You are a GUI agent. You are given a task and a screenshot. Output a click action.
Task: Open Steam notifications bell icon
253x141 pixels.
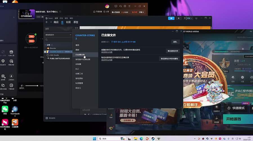click(x=179, y=18)
